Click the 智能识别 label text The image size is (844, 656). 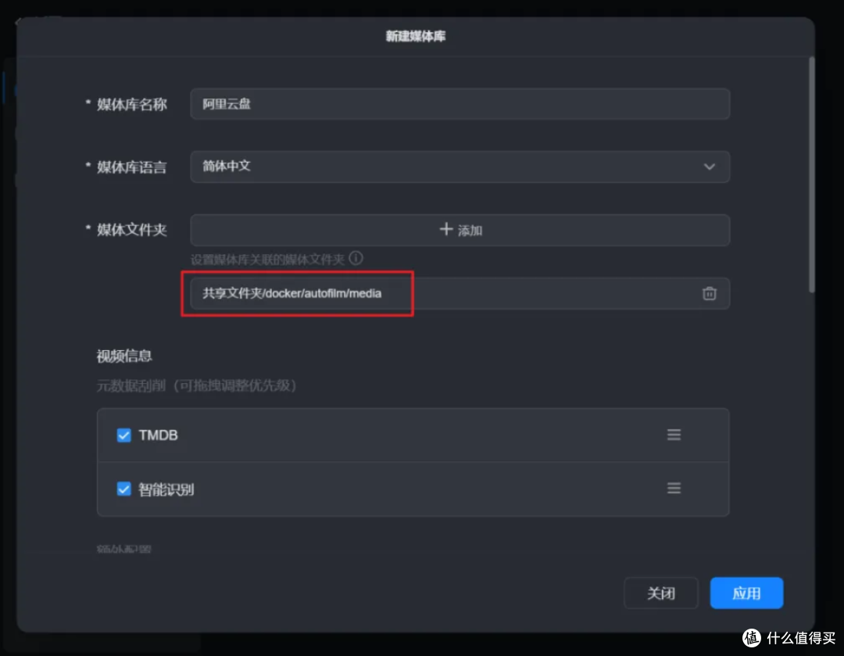pos(166,489)
